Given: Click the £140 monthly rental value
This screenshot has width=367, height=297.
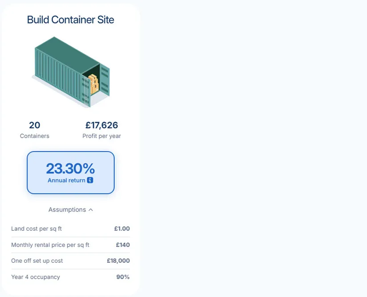Looking at the screenshot, I should [123, 245].
